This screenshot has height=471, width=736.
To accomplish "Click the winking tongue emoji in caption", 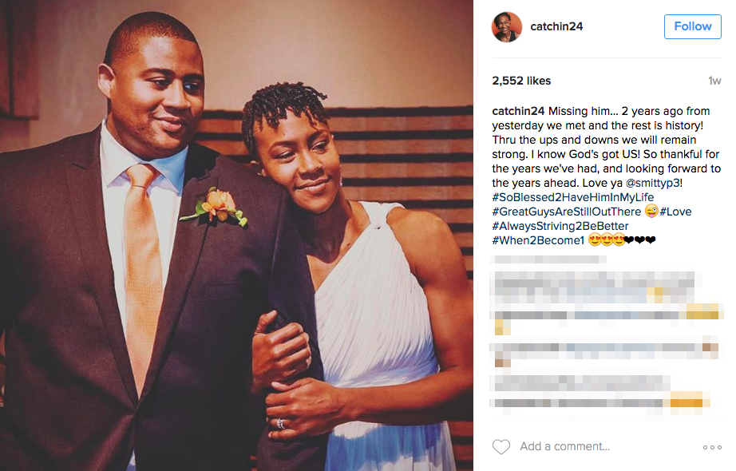I will point(651,212).
